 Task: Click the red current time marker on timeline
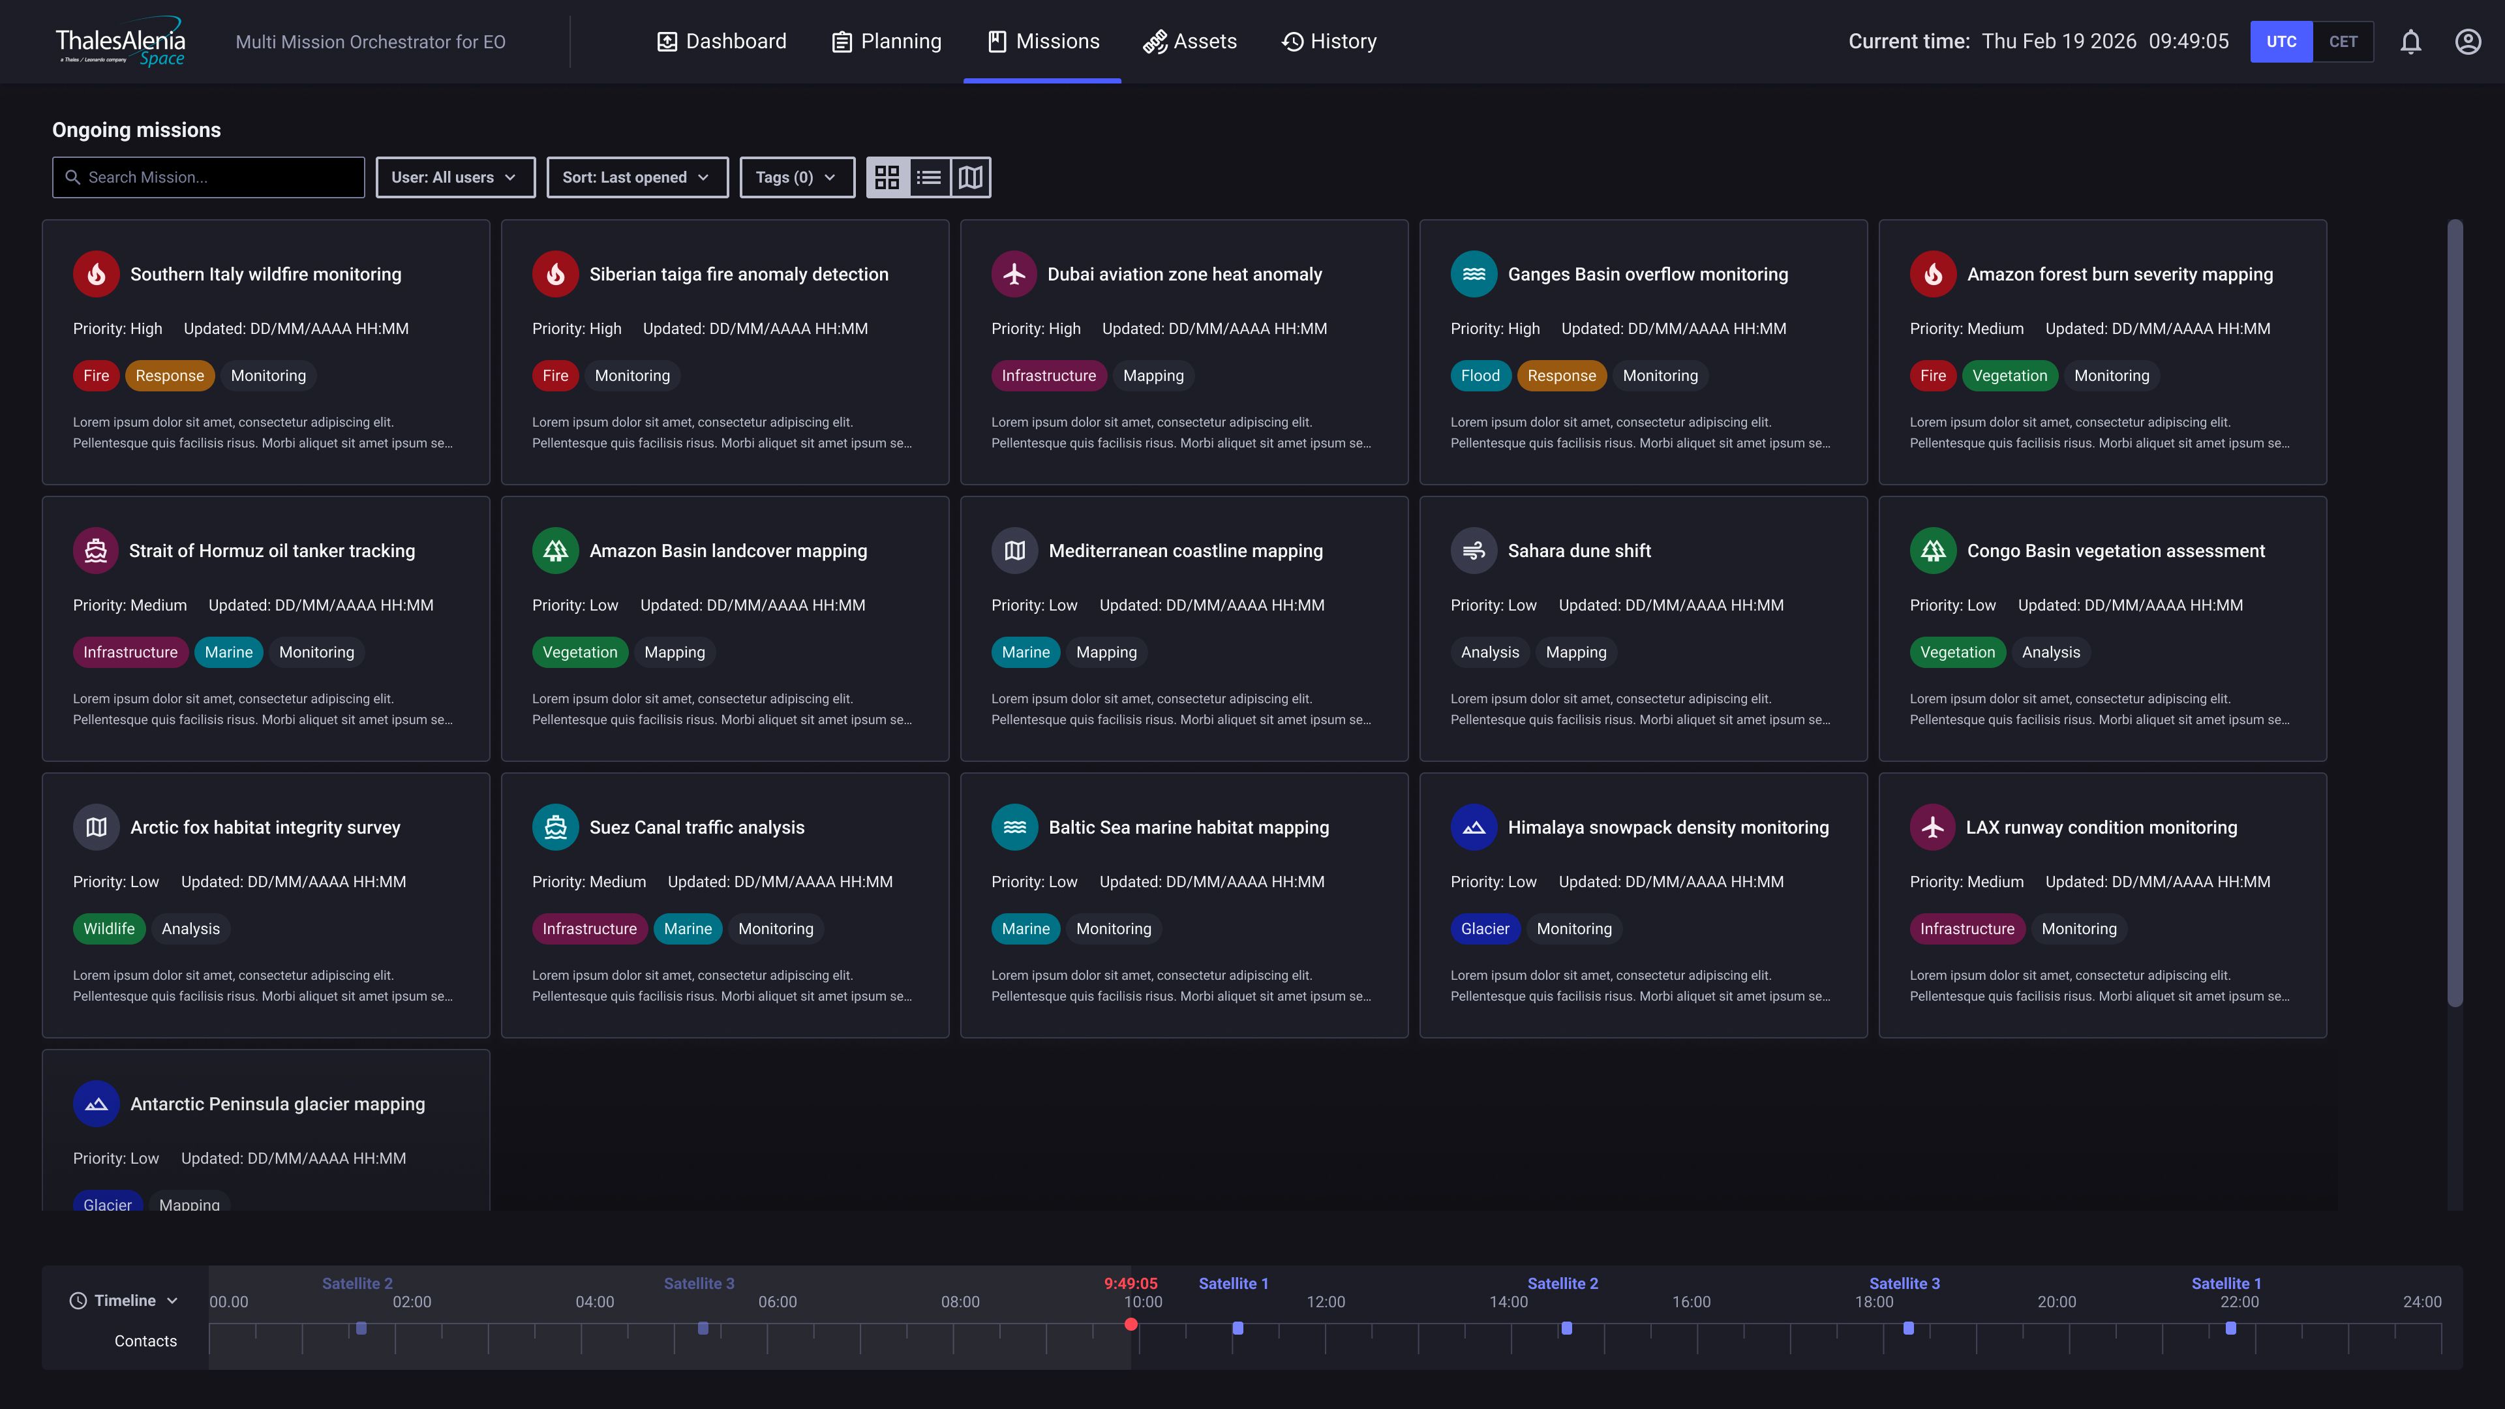click(x=1130, y=1324)
